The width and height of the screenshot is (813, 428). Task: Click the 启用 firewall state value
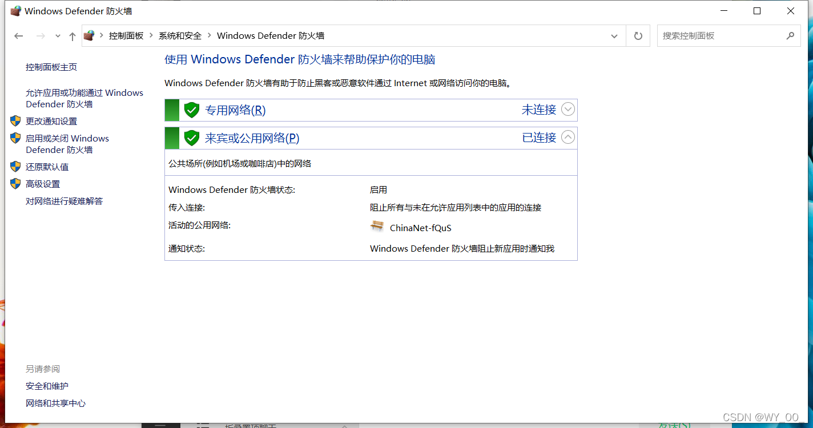pos(379,189)
